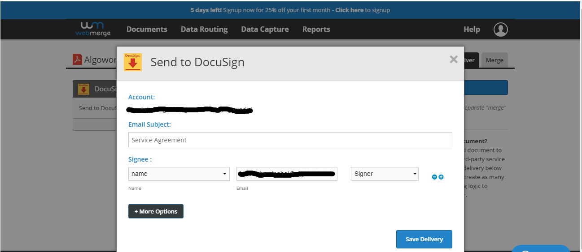Click the WebMerge logo
This screenshot has height=252, width=582.
coord(93,29)
